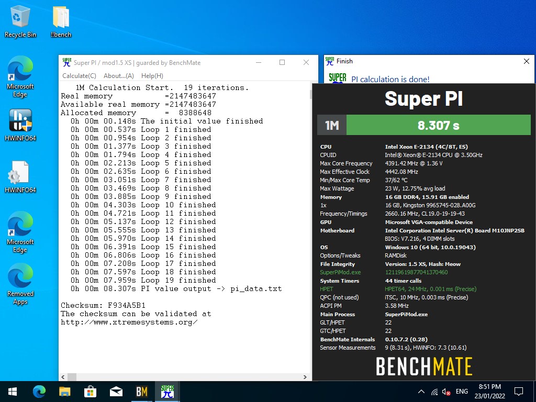Open the Recycle Bin desktop icon
This screenshot has height=402, width=536.
click(20, 22)
